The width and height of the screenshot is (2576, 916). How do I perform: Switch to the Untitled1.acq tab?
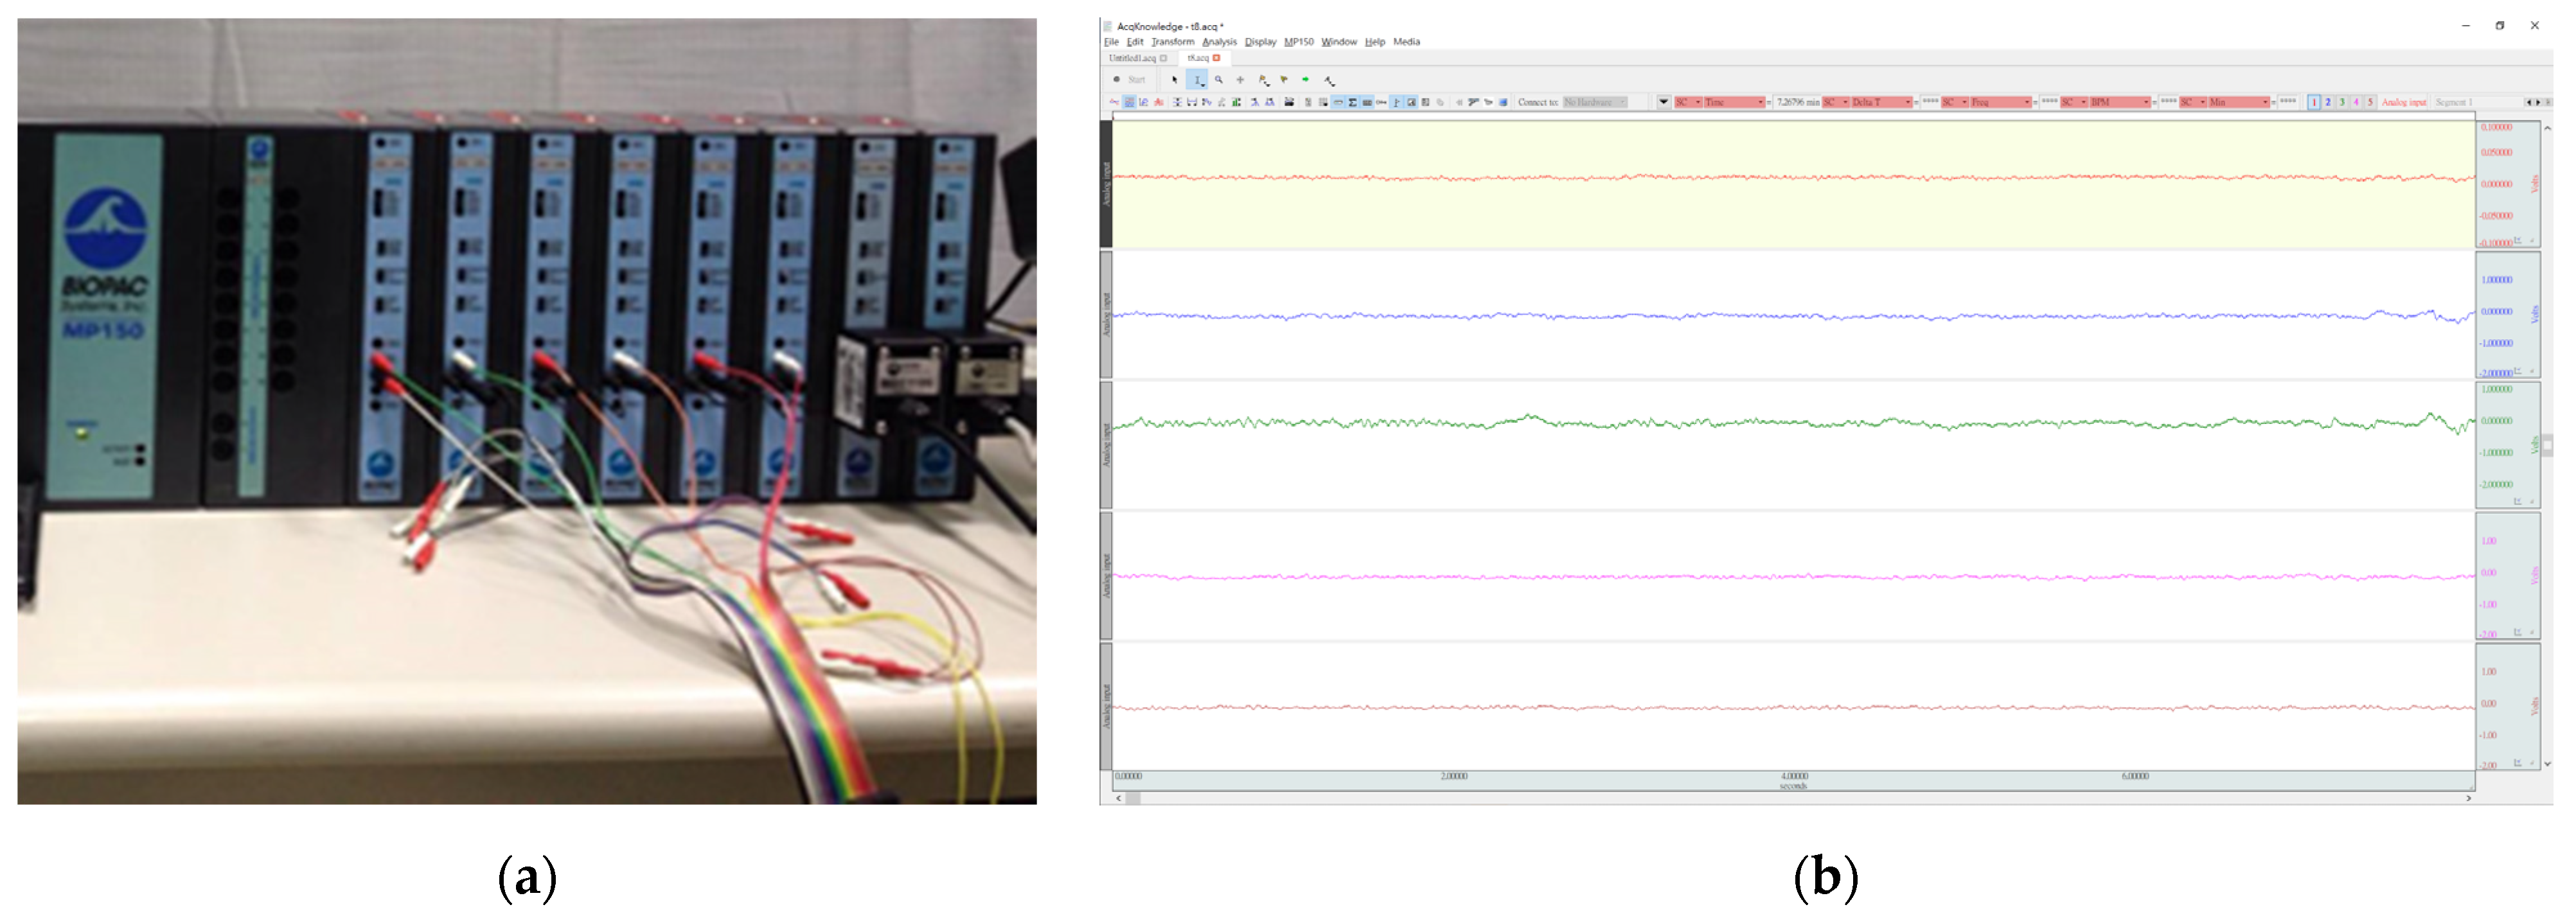1132,58
